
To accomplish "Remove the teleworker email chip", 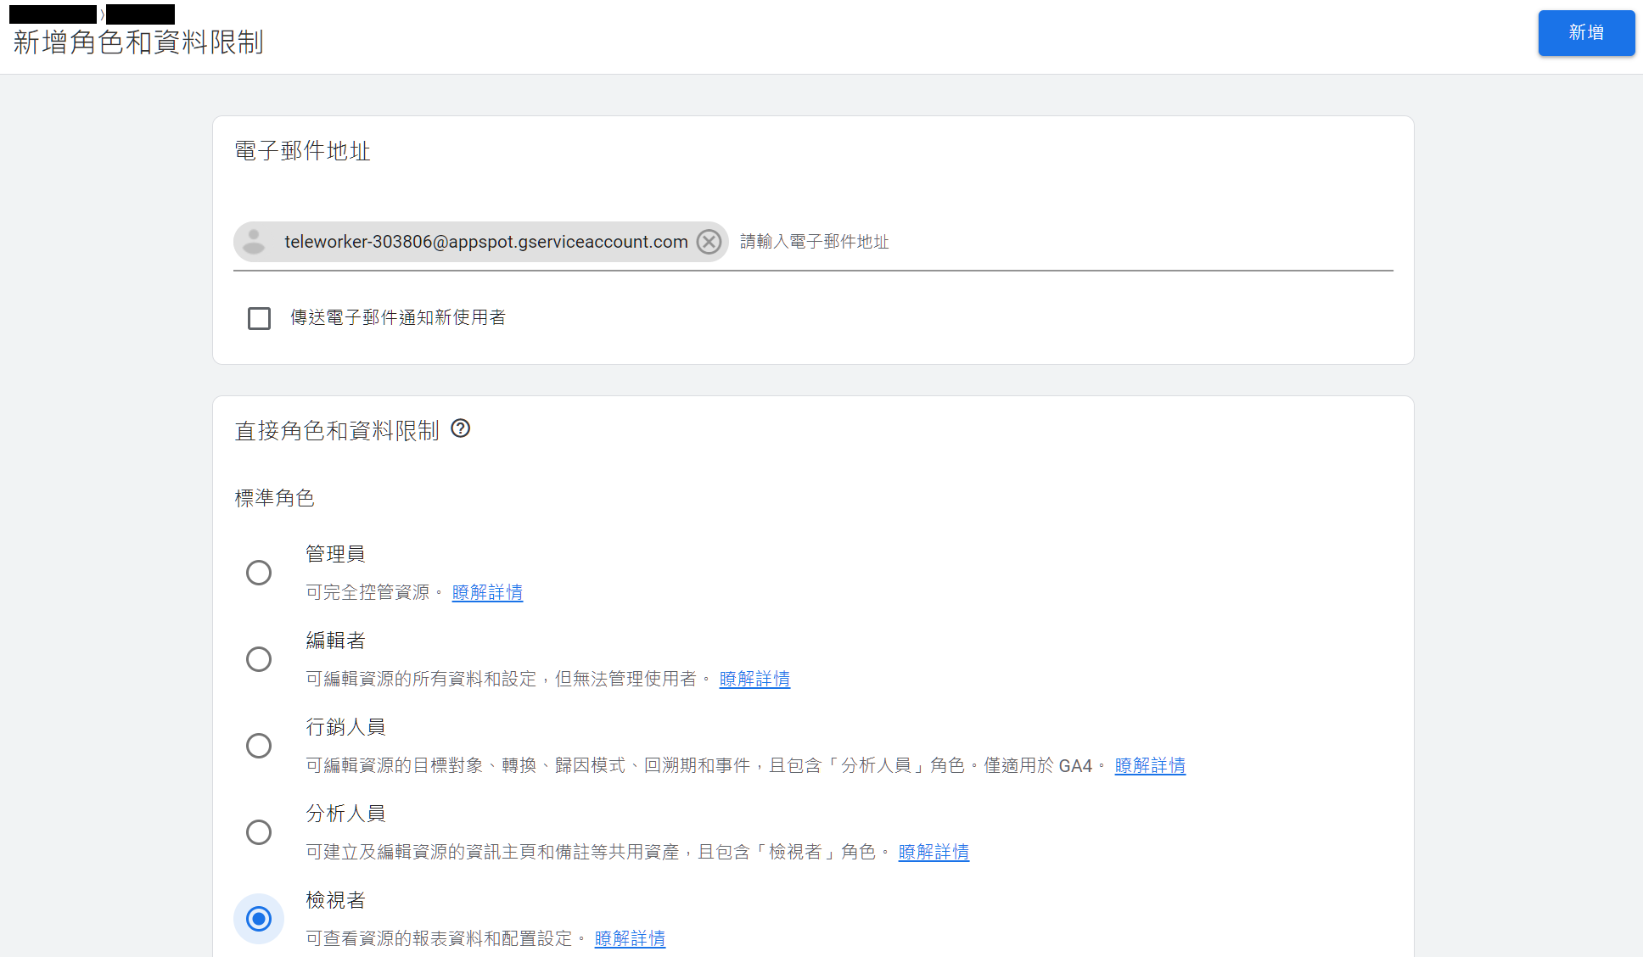I will tap(709, 242).
